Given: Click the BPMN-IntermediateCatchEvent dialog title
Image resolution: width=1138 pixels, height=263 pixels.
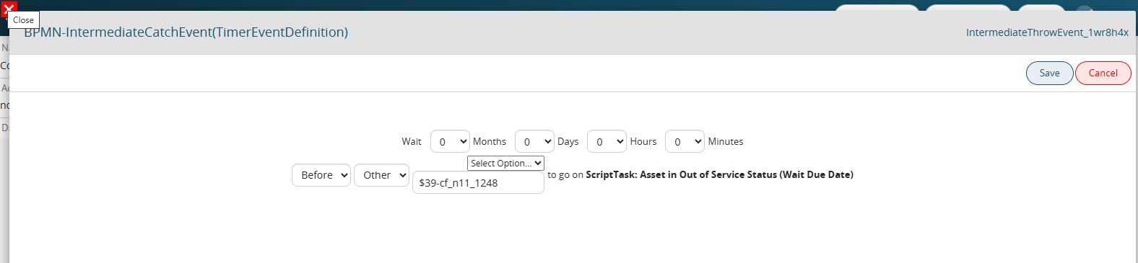Looking at the screenshot, I should click(x=186, y=32).
